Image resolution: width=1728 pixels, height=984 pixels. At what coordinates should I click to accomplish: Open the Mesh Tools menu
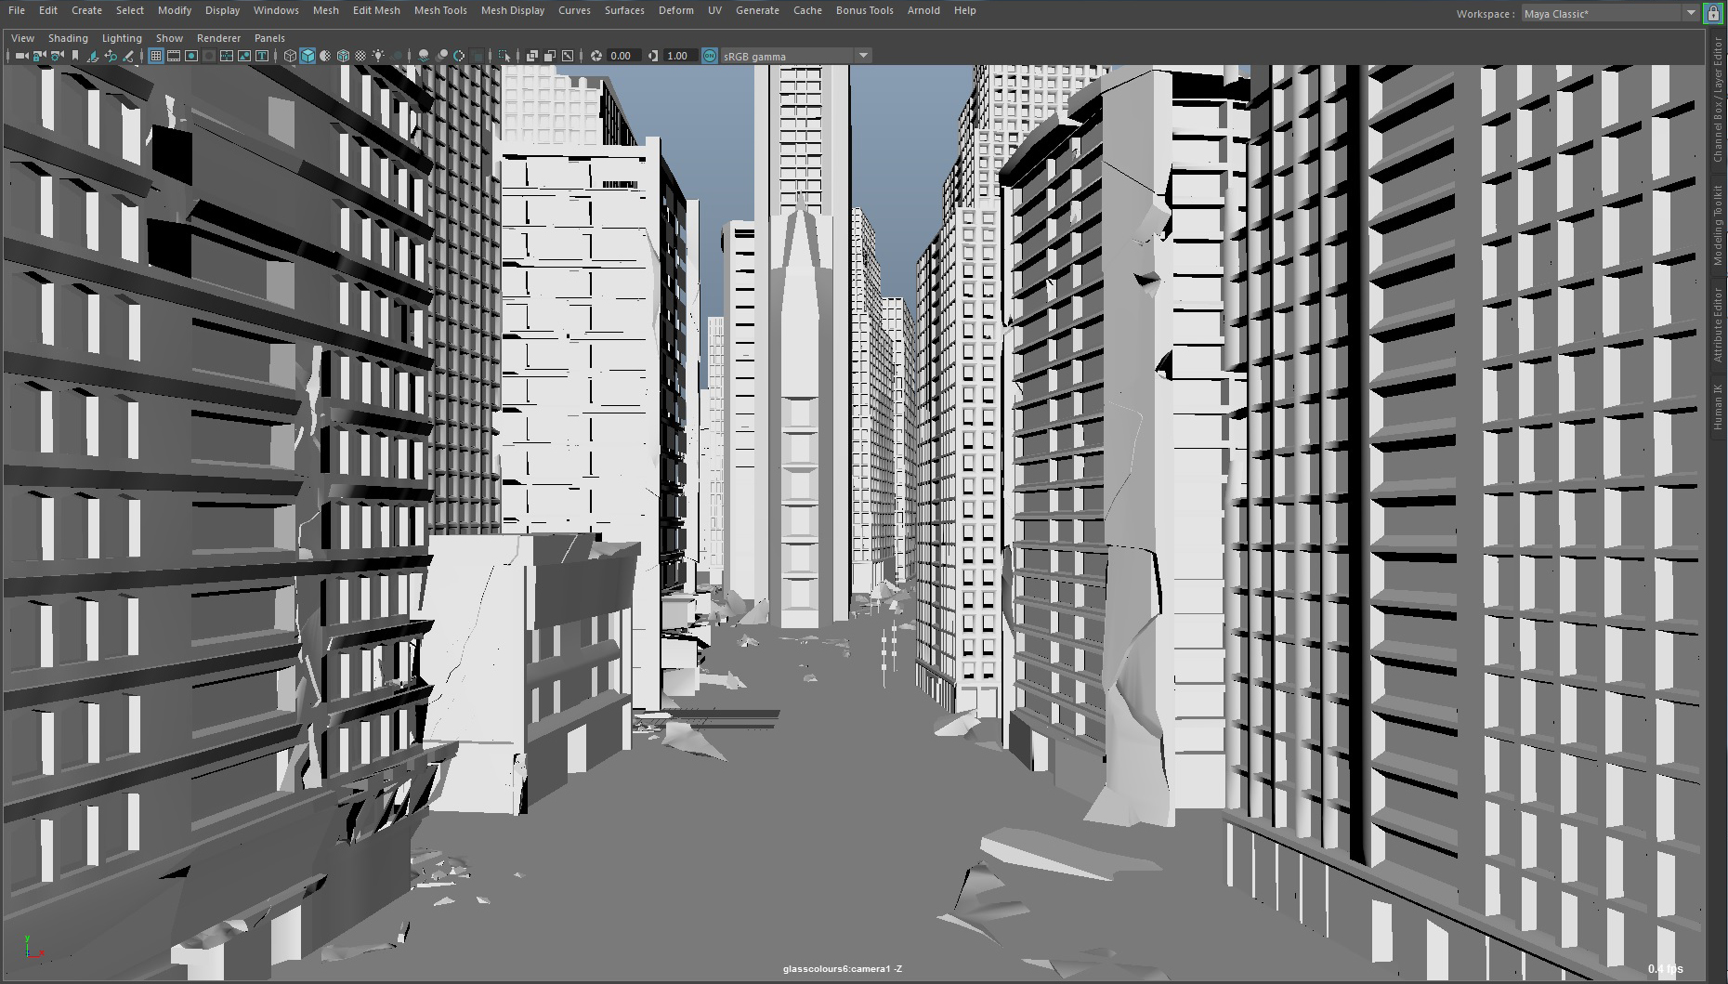[440, 10]
